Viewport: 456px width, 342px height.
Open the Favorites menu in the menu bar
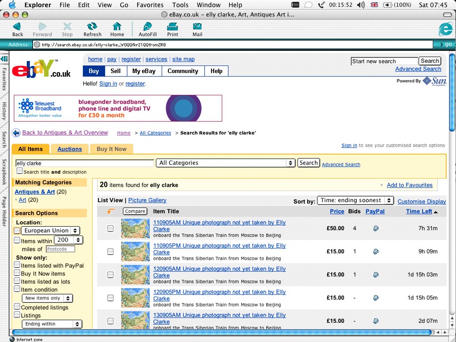pos(150,5)
